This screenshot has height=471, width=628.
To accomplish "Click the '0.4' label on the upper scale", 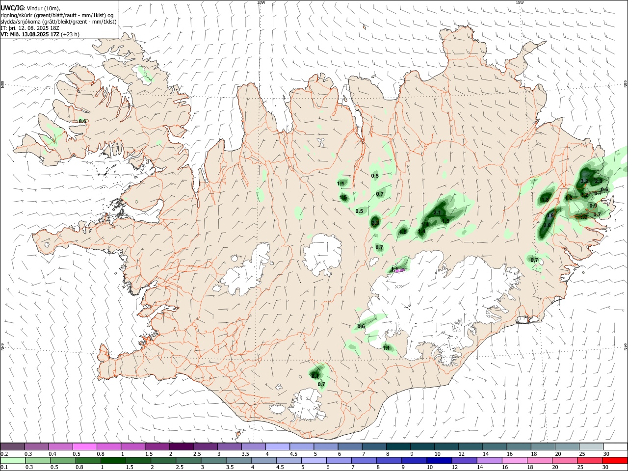I will tap(52, 454).
